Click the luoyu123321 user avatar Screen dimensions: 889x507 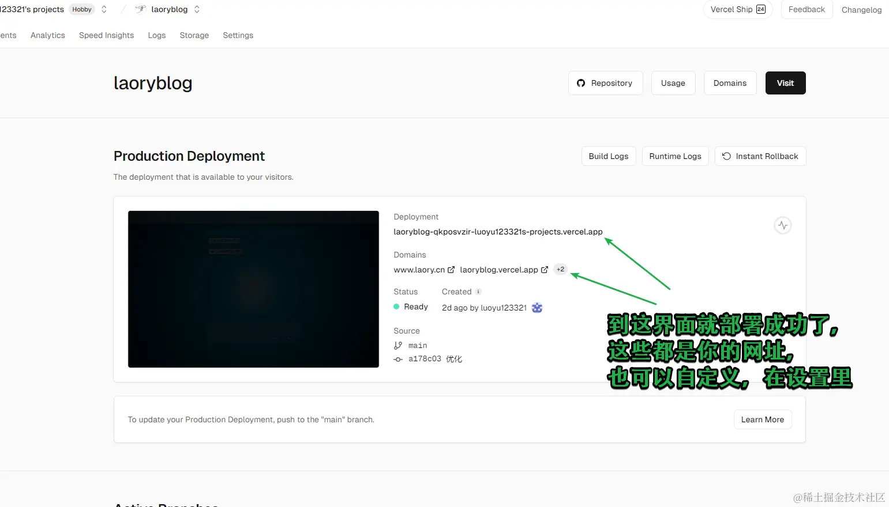tap(537, 308)
